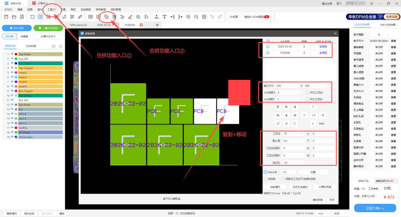Uncheck the PCB文件 job row checkbox

tap(268, 53)
